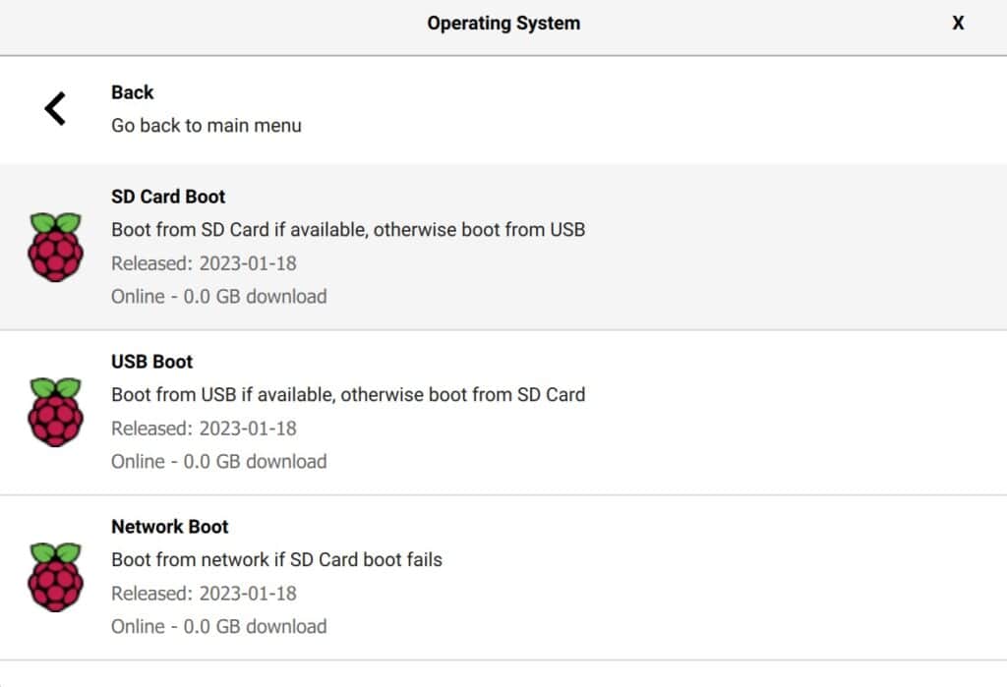Click the online download size under USB Boot
Viewport: 1007px width, 687px height.
(218, 462)
